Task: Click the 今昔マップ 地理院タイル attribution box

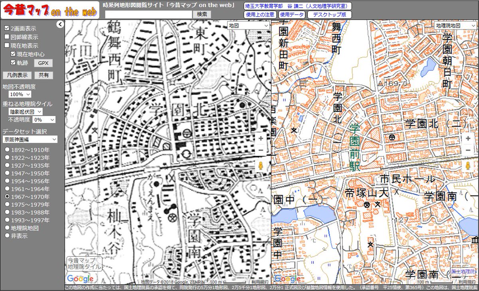Action: (x=84, y=264)
